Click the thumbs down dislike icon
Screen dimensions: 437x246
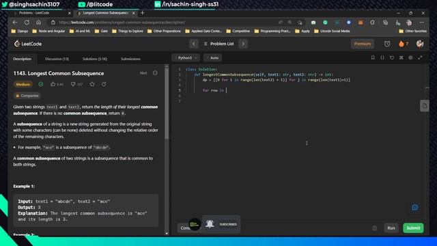(x=73, y=84)
